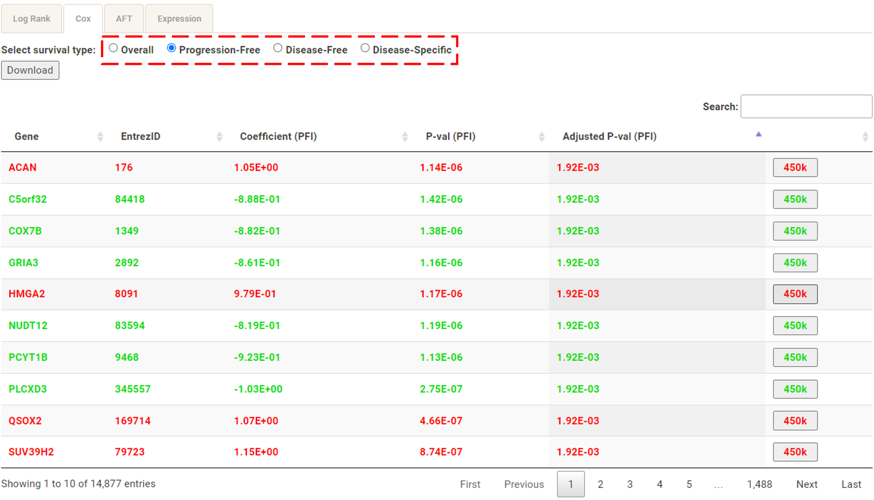Viewport: 874px width, 500px height.
Task: Open 450k button for HMGA2 row
Action: coord(795,294)
